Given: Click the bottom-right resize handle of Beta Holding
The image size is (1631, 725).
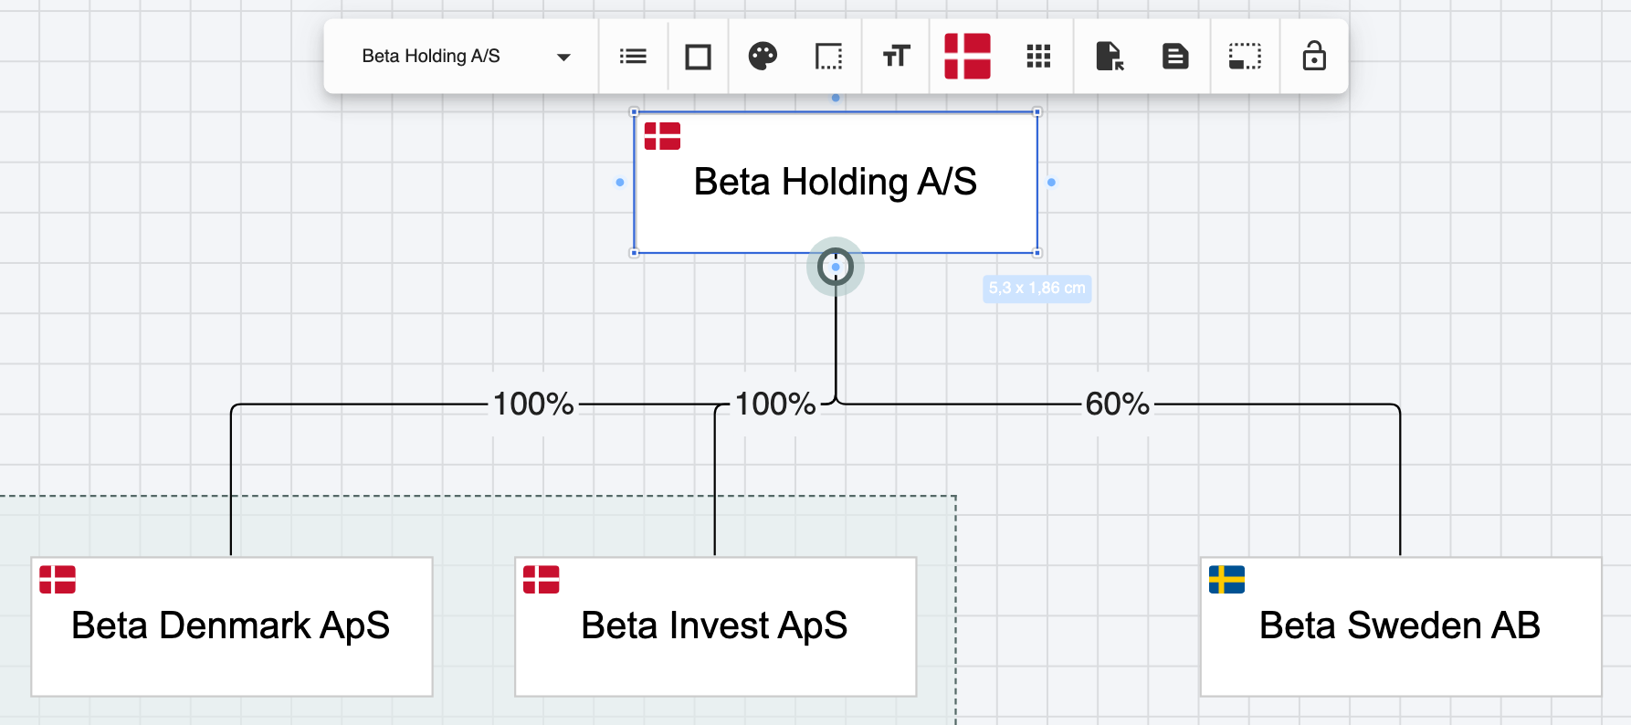Looking at the screenshot, I should (x=1037, y=253).
